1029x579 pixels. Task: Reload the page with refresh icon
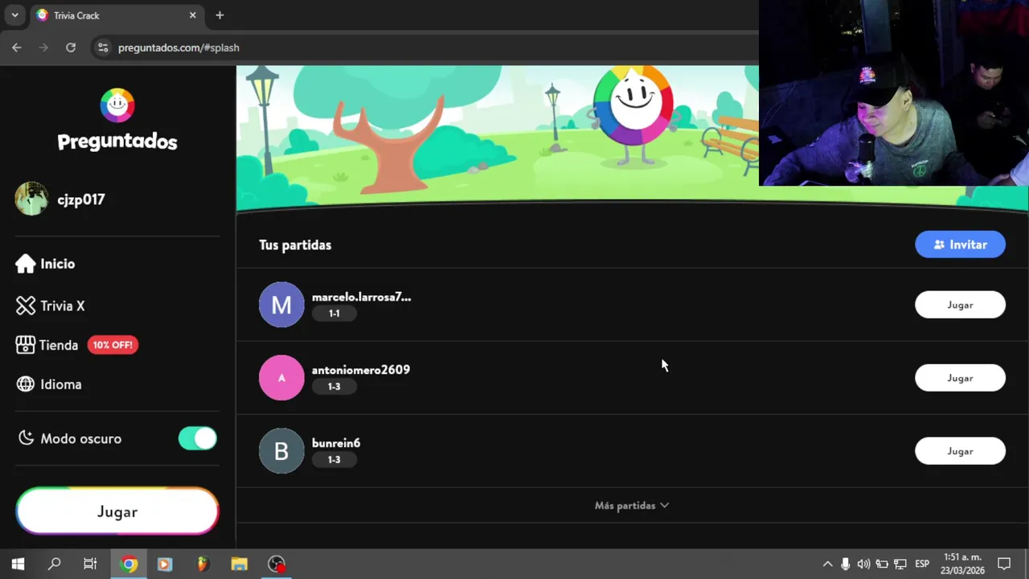pos(71,47)
